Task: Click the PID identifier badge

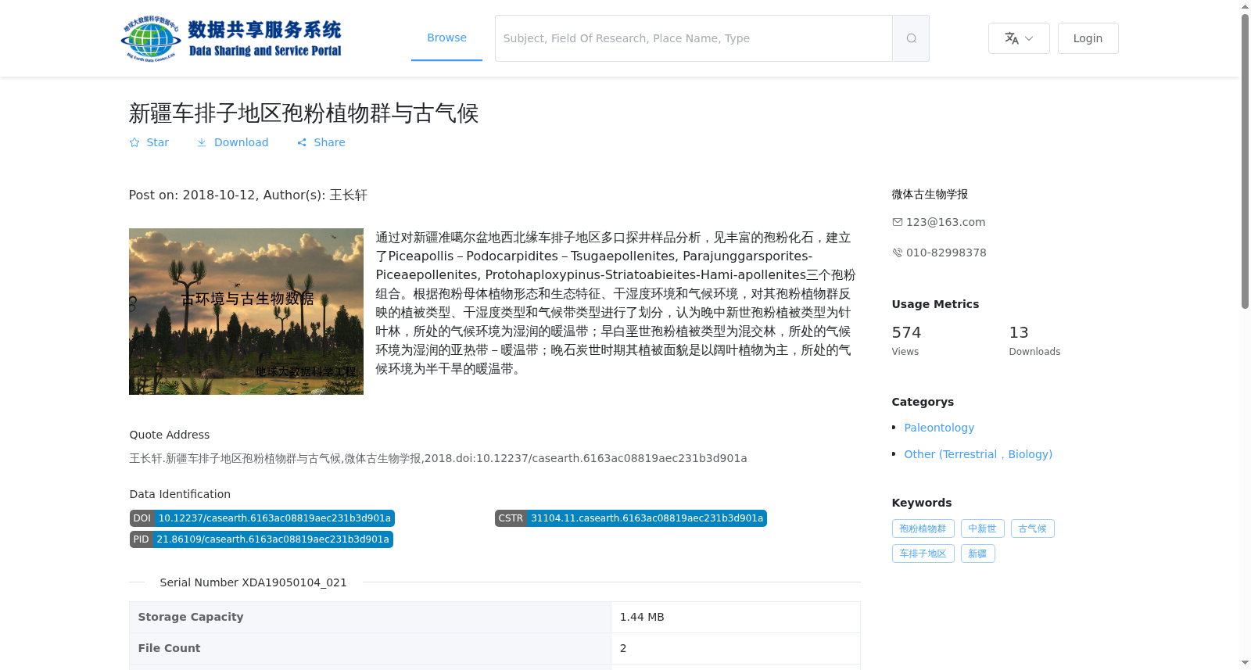Action: coord(261,539)
